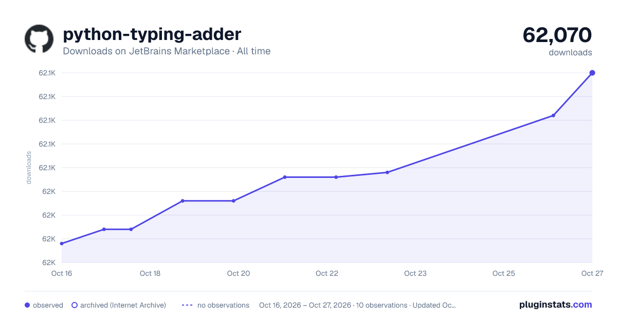
Task: Select data point between Oct 25 and Oct 27
Action: [553, 115]
